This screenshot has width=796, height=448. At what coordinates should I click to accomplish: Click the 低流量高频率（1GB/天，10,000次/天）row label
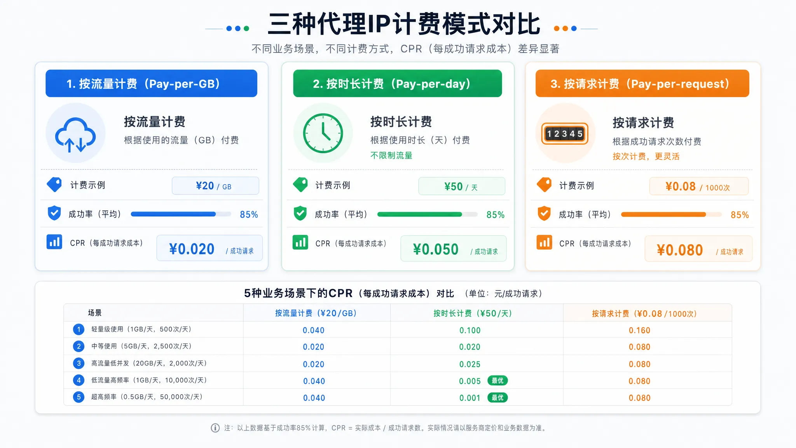coord(149,380)
